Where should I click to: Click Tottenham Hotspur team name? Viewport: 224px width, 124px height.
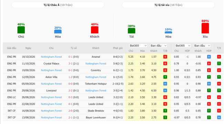96,84
